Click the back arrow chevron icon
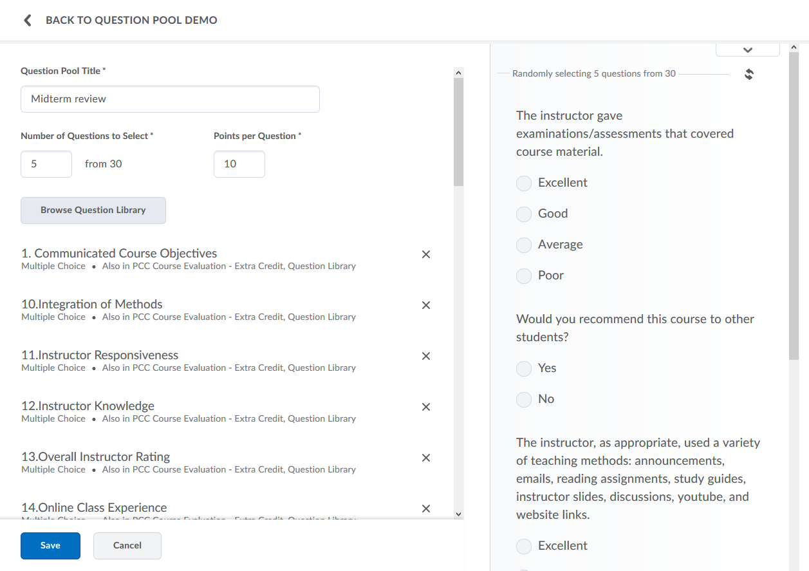Image resolution: width=809 pixels, height=571 pixels. click(x=27, y=21)
